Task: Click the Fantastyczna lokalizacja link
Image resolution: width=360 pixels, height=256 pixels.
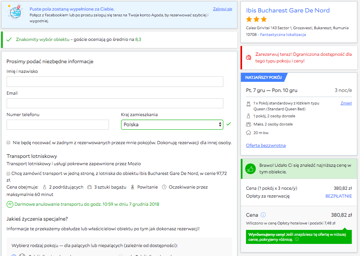Action: pos(283,35)
